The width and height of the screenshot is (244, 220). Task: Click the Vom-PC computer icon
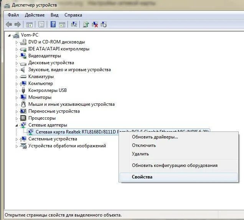pyautogui.click(x=16, y=35)
